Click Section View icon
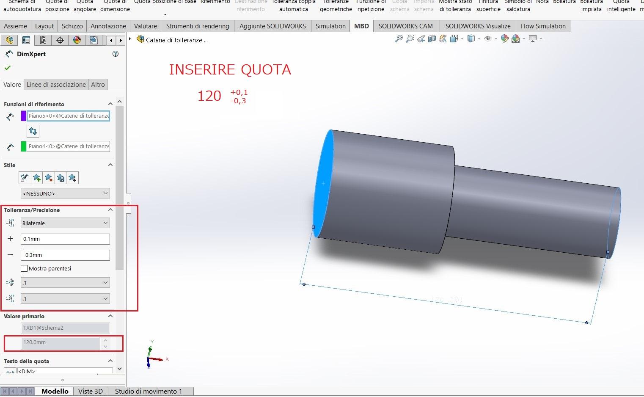The width and height of the screenshot is (644, 397). pyautogui.click(x=432, y=39)
